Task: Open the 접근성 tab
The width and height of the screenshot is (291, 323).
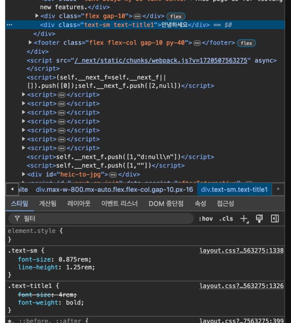Action: (226, 203)
